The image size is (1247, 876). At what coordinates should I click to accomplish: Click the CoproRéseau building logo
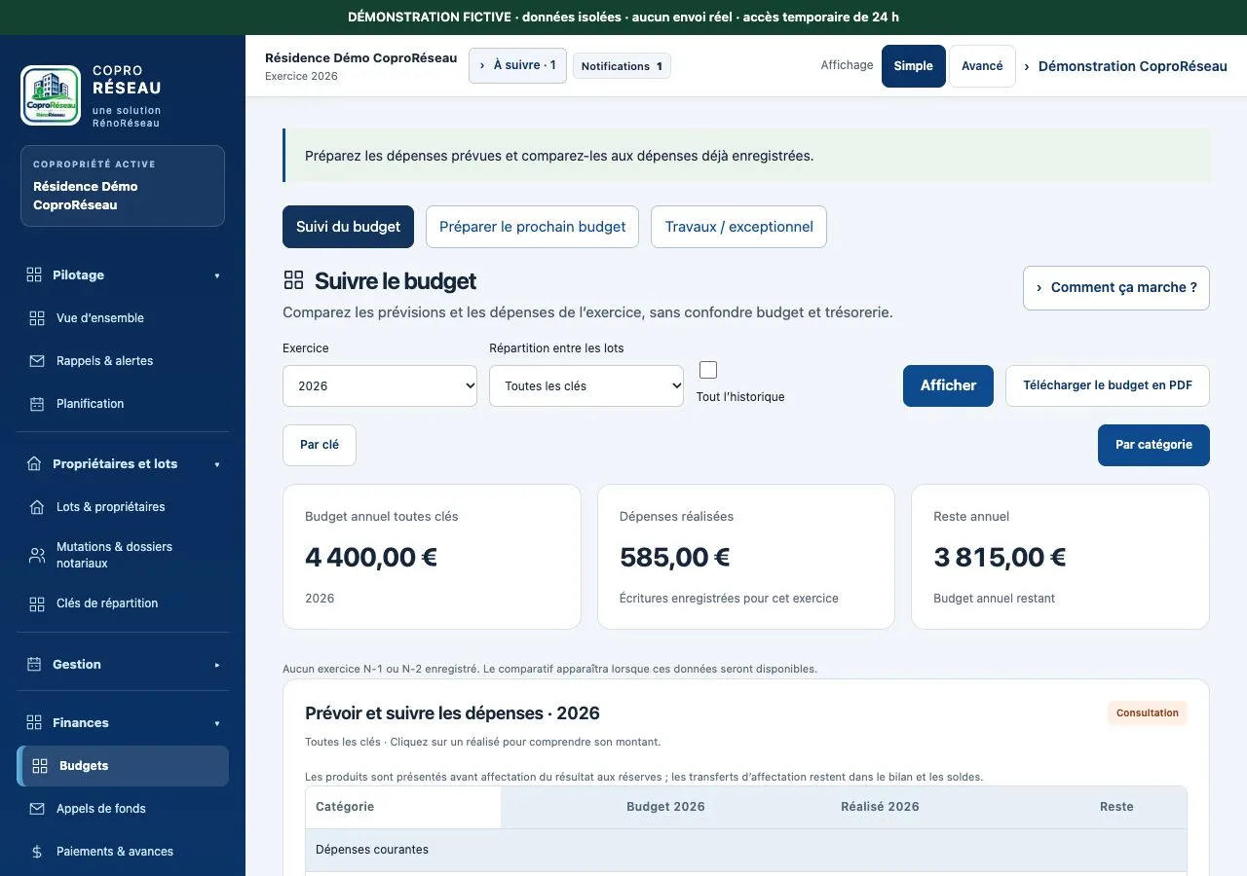tap(51, 95)
